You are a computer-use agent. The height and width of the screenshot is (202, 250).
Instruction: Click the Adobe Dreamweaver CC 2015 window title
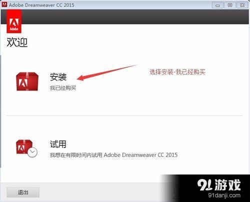pyautogui.click(x=41, y=5)
